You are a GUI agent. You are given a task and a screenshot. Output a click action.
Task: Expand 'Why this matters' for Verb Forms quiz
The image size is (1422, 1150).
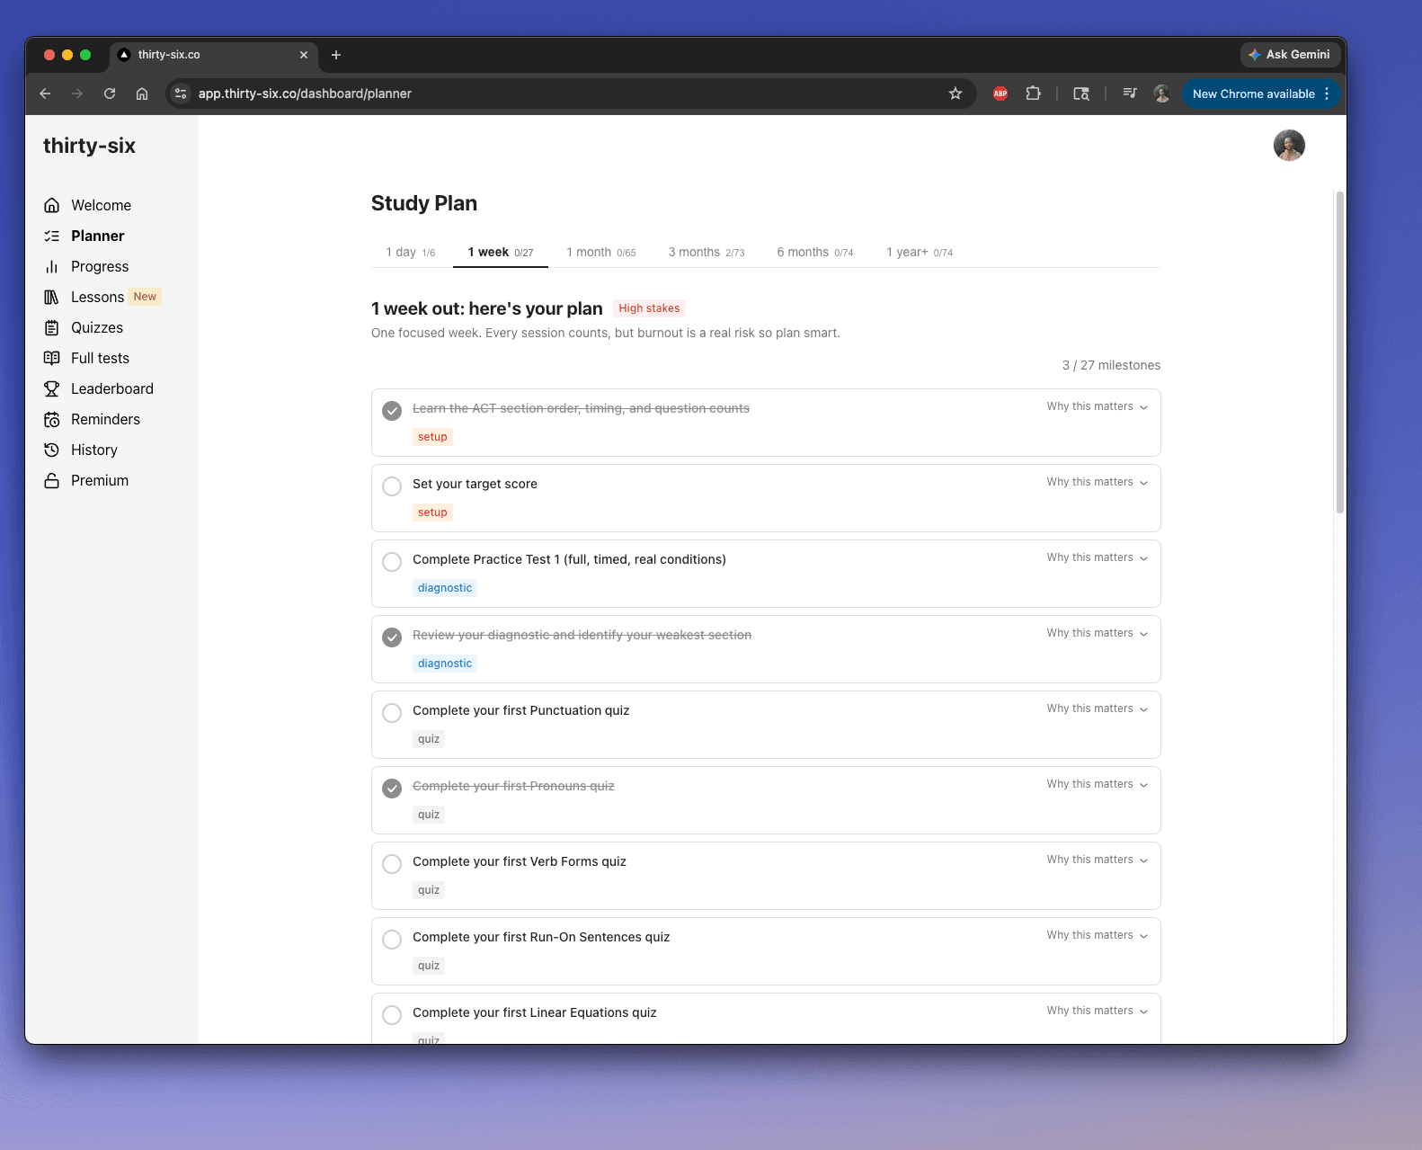pyautogui.click(x=1098, y=860)
